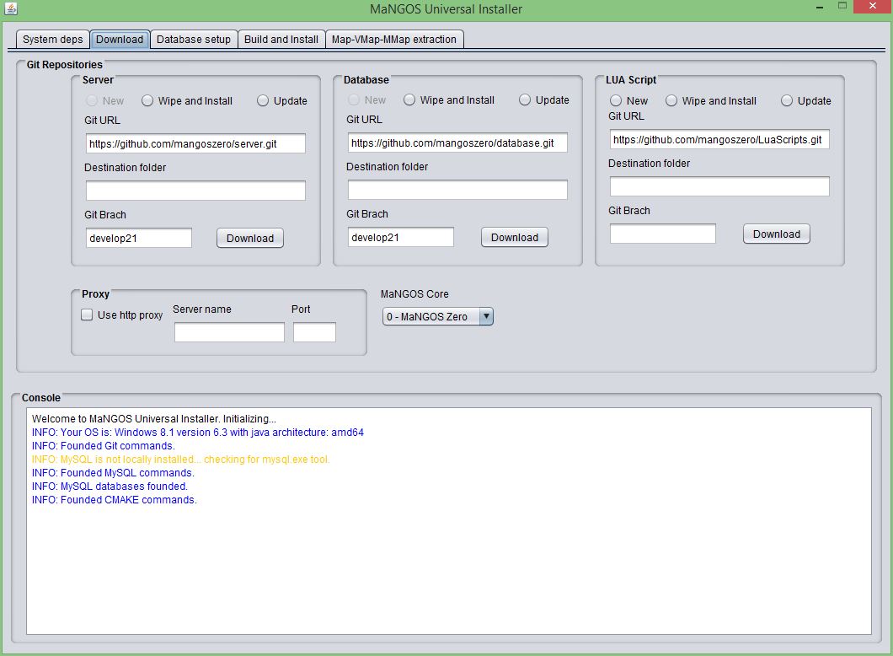The height and width of the screenshot is (656, 893).
Task: Click the Server Download button
Action: point(250,239)
